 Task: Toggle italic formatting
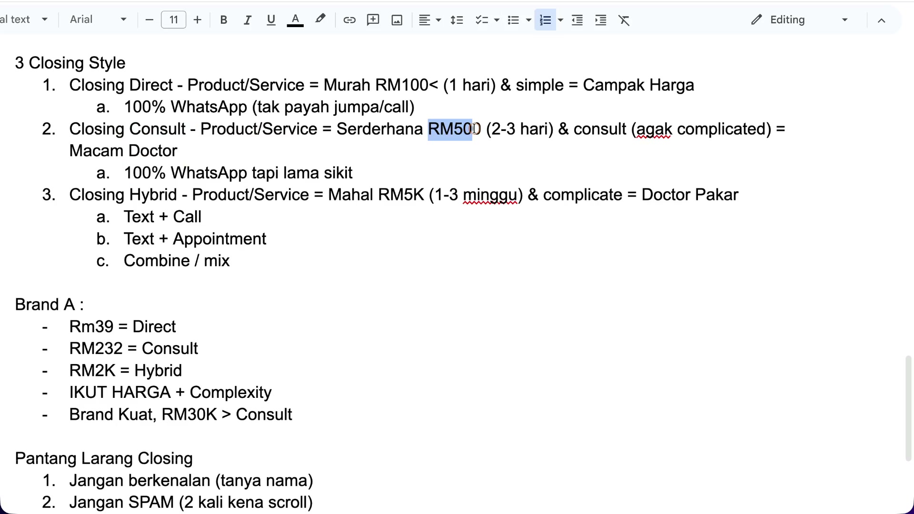(x=248, y=20)
